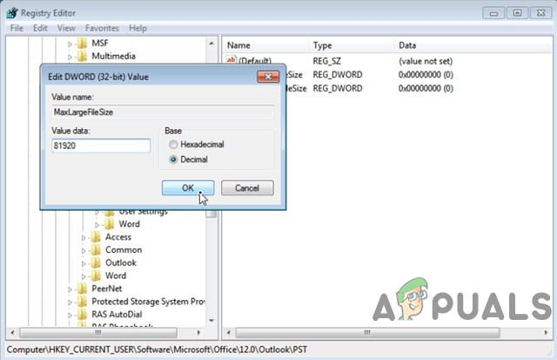
Task: Minimize the Registry Editor window
Action: [x=493, y=13]
